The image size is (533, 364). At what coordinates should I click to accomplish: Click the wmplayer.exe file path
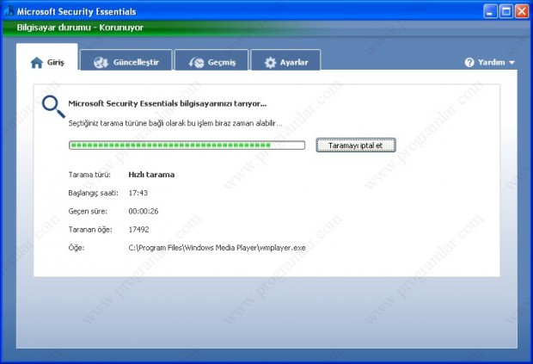pyautogui.click(x=217, y=248)
